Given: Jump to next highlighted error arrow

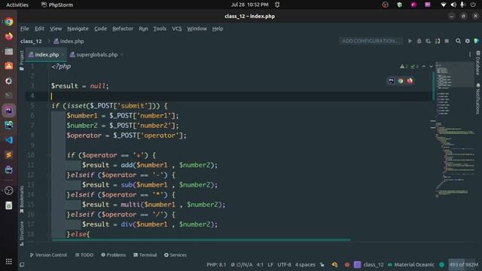Looking at the screenshot, I should (431, 66).
